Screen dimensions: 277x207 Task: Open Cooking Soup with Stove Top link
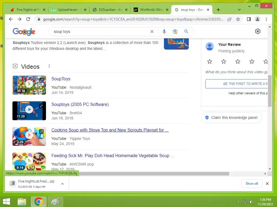[110, 130]
